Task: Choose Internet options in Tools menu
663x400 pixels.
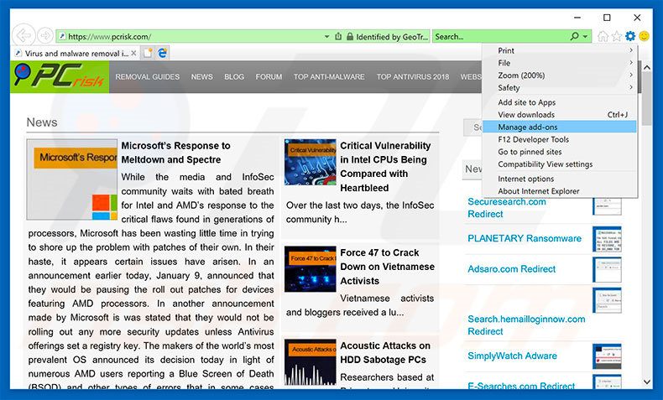Action: point(525,179)
